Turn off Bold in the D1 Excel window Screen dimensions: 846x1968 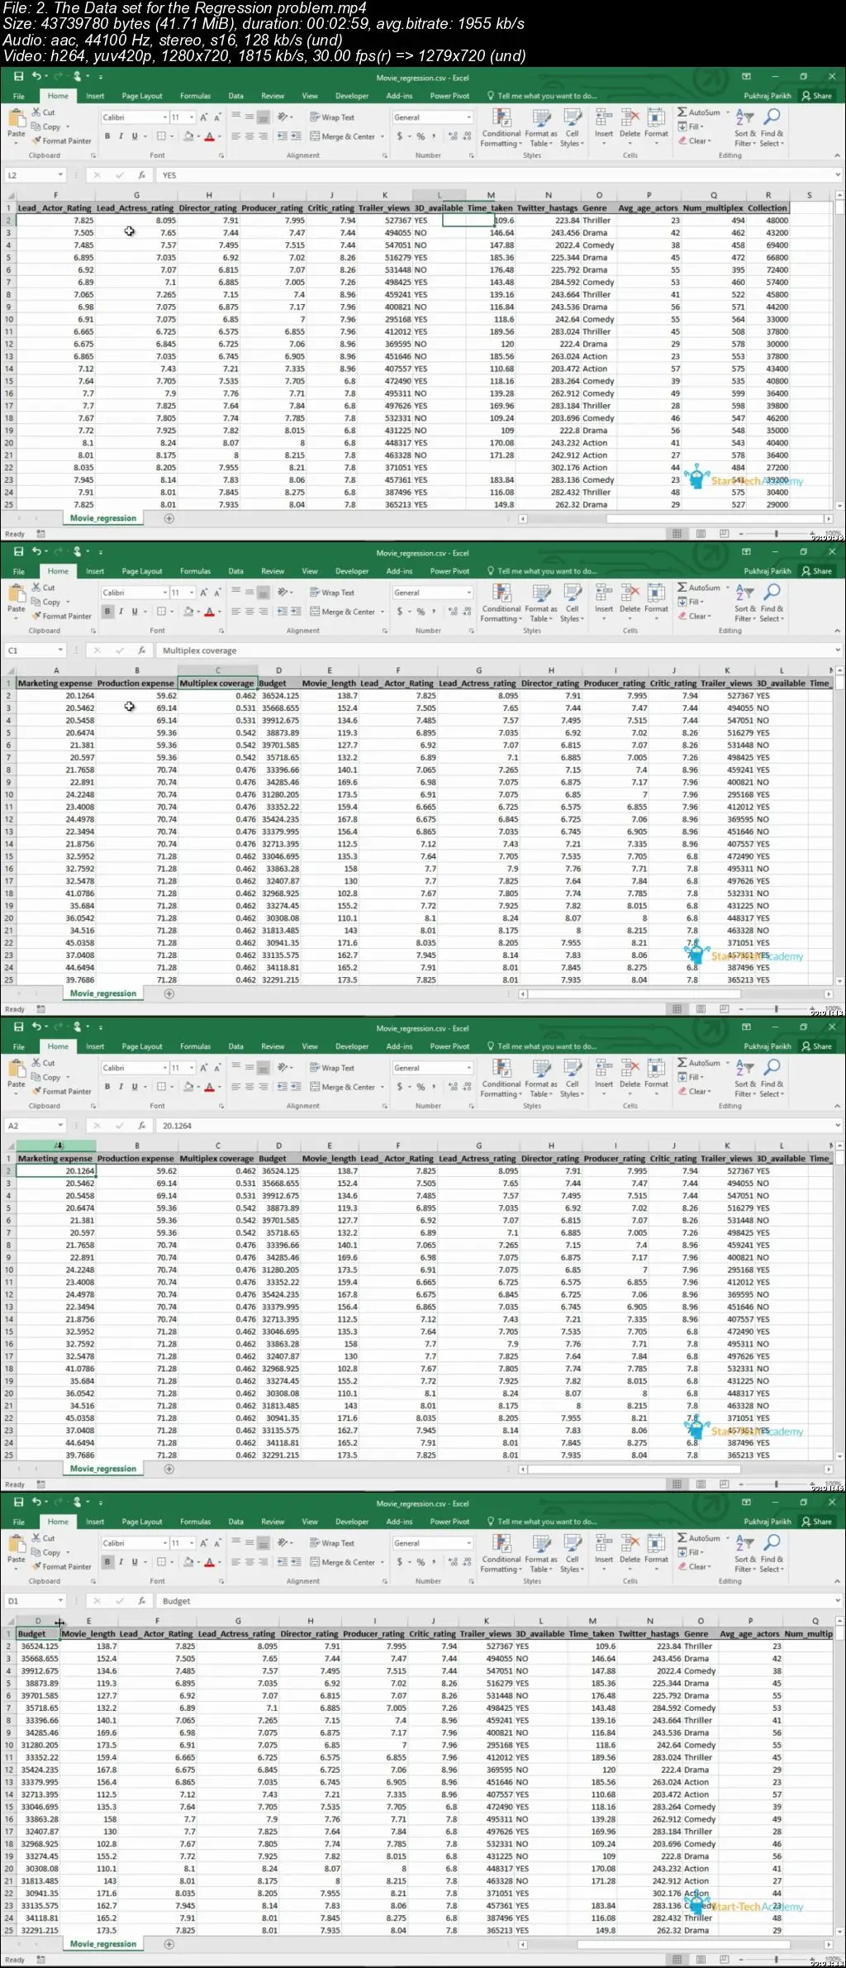pyautogui.click(x=107, y=1562)
